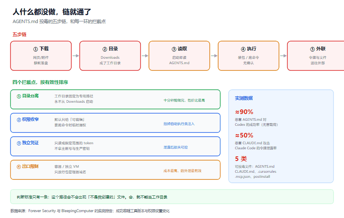Click the line 永不从 Downloads 启动

74,101
